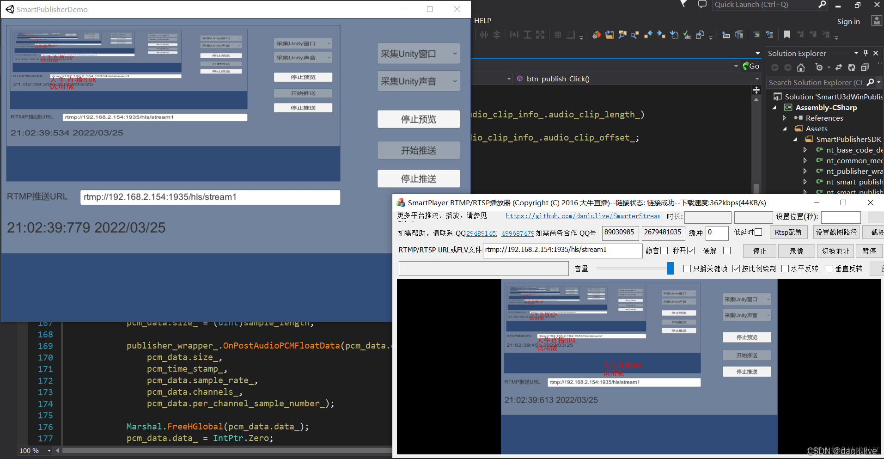884x459 pixels.
Task: Click the notifications flag icon in Visual Studio
Action: click(683, 4)
